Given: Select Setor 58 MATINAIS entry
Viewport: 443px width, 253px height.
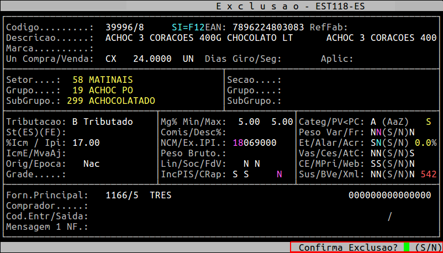Looking at the screenshot, I should point(103,80).
